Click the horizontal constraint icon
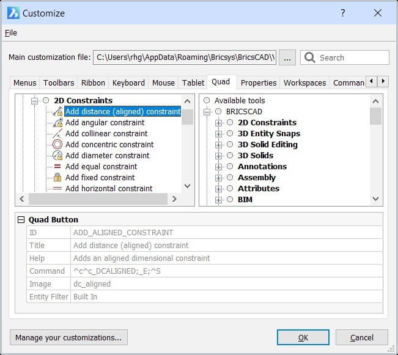Screen dimensions: 398x355 coord(57,188)
